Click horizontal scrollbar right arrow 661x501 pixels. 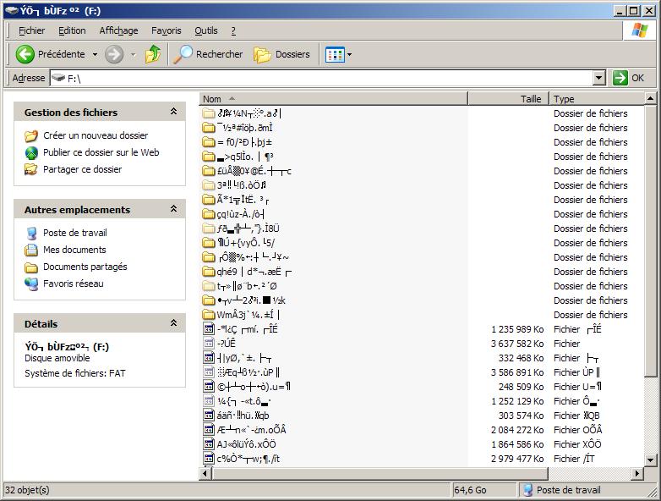637,474
